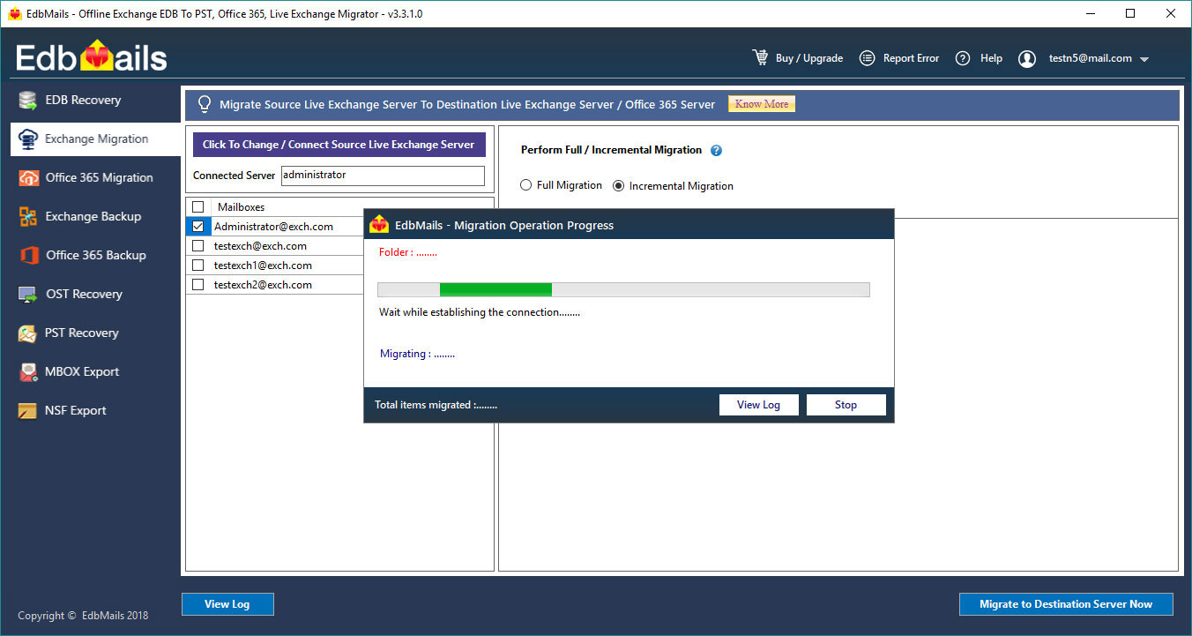Go to the OST Recovery section

(95, 295)
